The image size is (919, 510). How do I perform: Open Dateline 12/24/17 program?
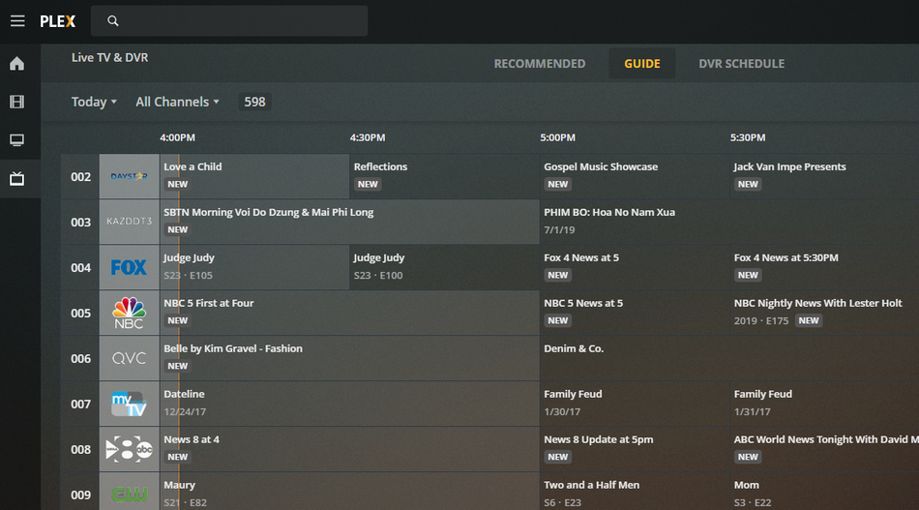tap(349, 404)
